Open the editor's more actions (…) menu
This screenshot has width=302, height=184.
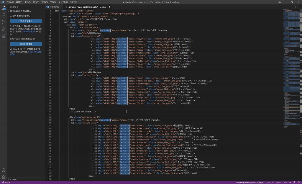(298, 7)
